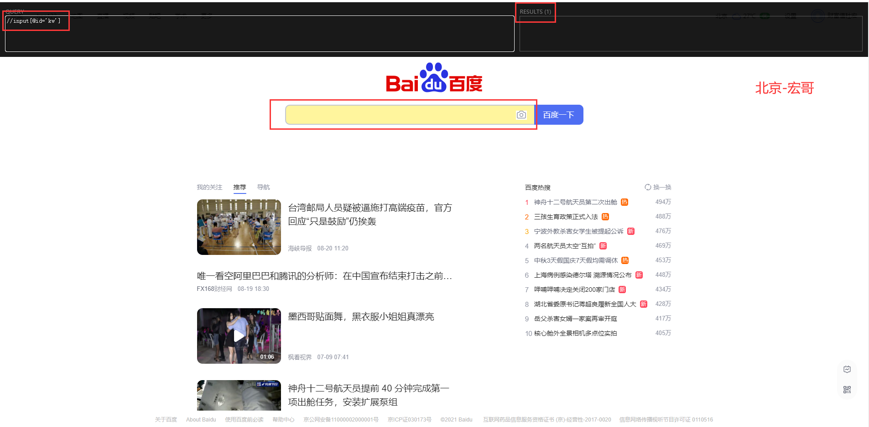Click the 百度热搜 section title
This screenshot has width=869, height=427.
click(537, 187)
